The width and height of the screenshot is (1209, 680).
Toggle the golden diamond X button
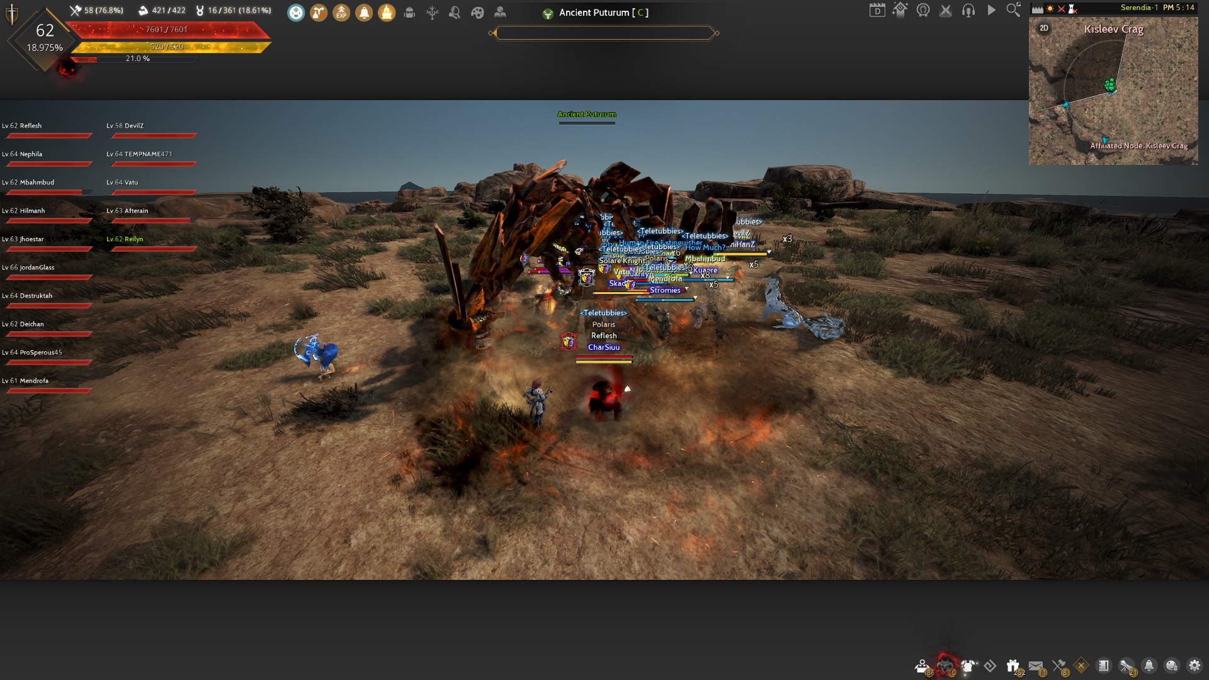coord(1081,666)
